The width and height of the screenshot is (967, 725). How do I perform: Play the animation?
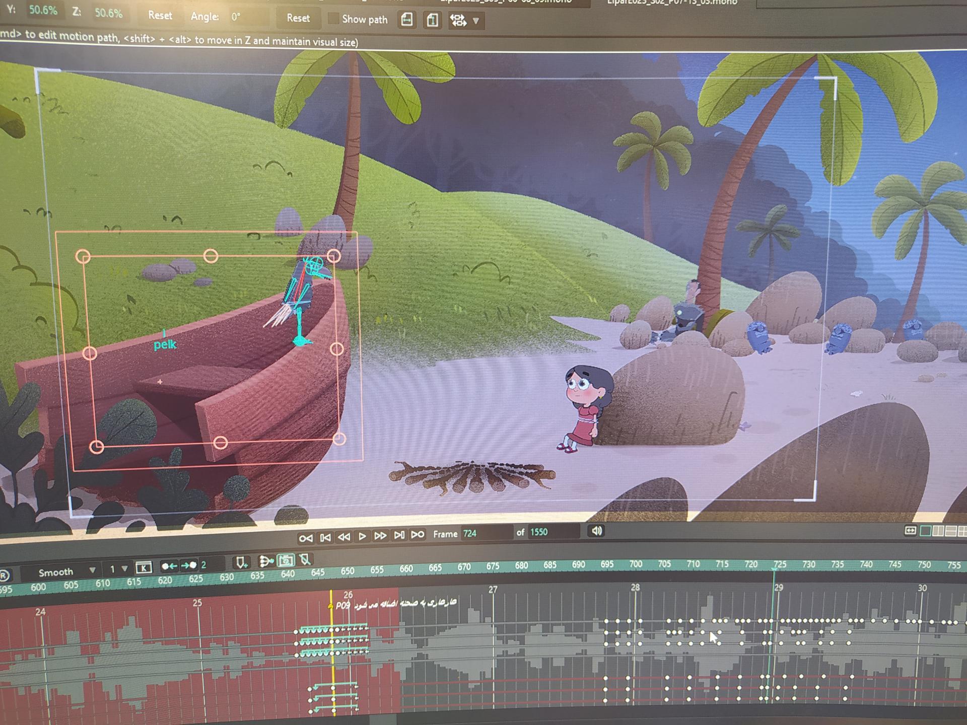click(362, 537)
